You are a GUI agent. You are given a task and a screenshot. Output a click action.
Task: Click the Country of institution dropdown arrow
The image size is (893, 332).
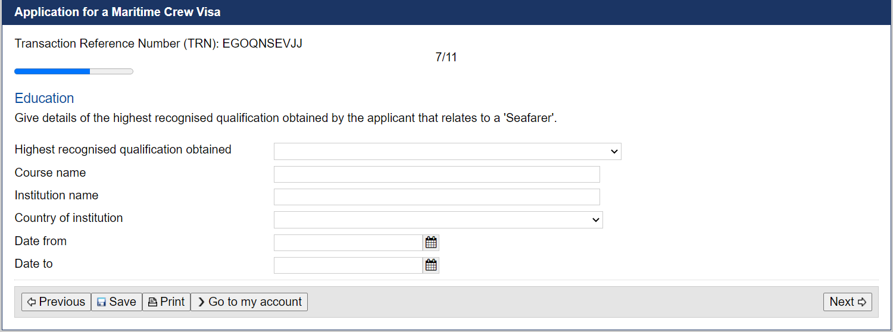pyautogui.click(x=596, y=220)
